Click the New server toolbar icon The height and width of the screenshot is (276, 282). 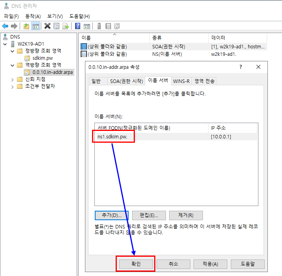(x=99, y=26)
